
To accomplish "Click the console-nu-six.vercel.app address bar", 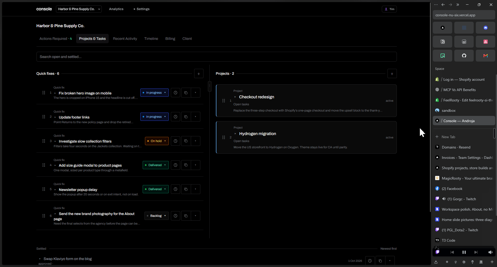I will (464, 15).
